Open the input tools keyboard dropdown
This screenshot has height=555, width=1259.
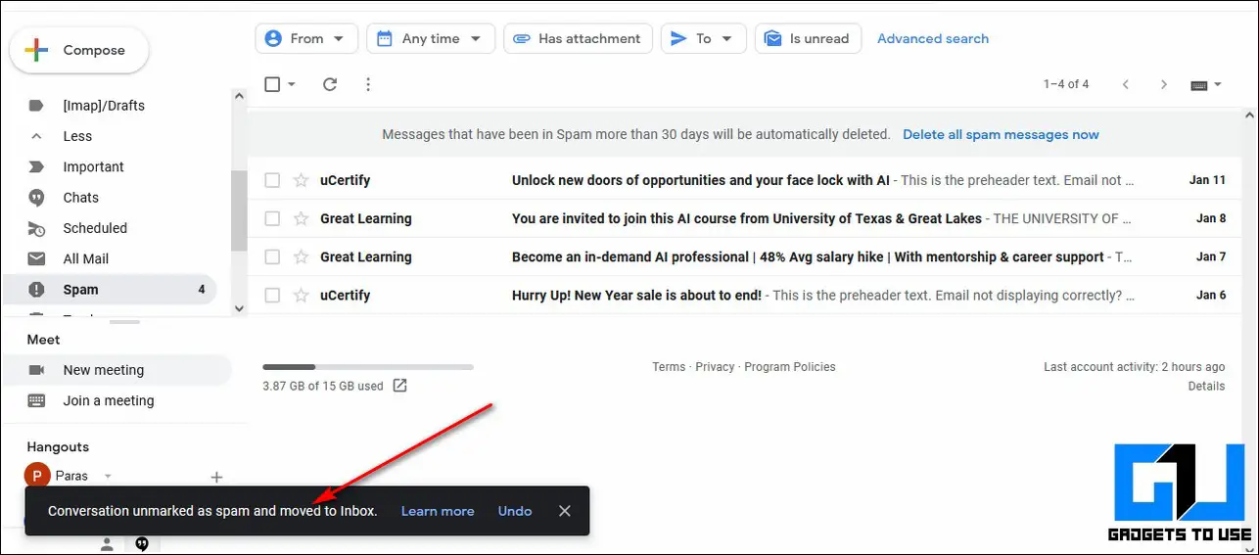click(x=1206, y=85)
